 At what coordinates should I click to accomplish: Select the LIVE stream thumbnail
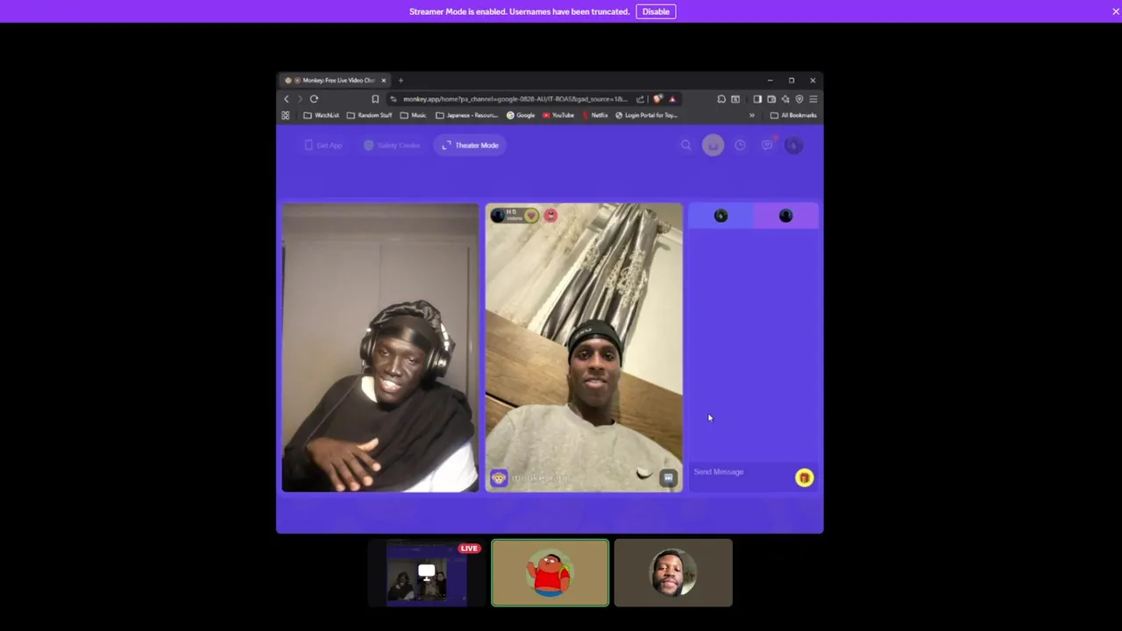428,573
